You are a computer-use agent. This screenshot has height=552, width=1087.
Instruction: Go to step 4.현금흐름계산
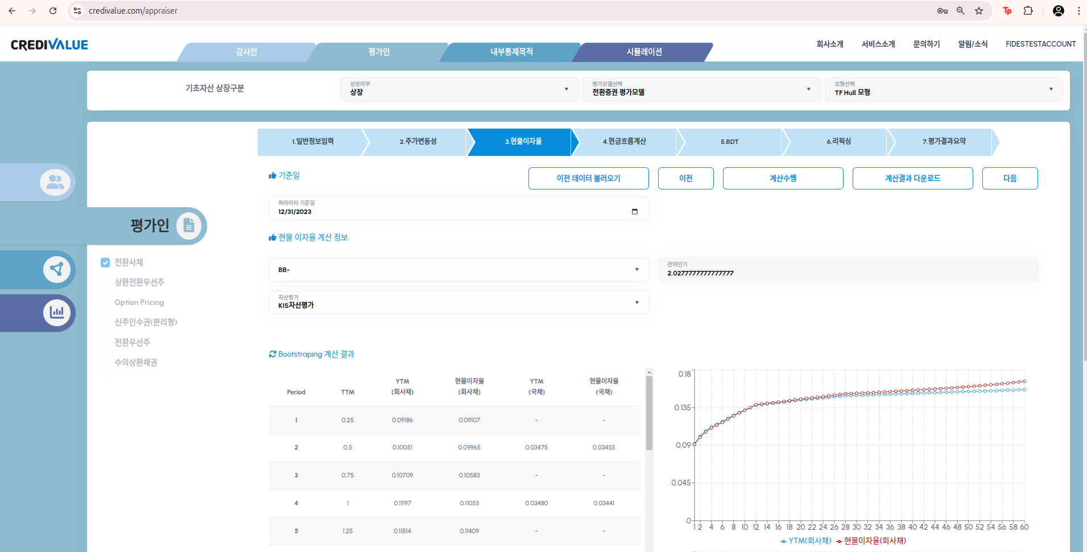point(624,142)
